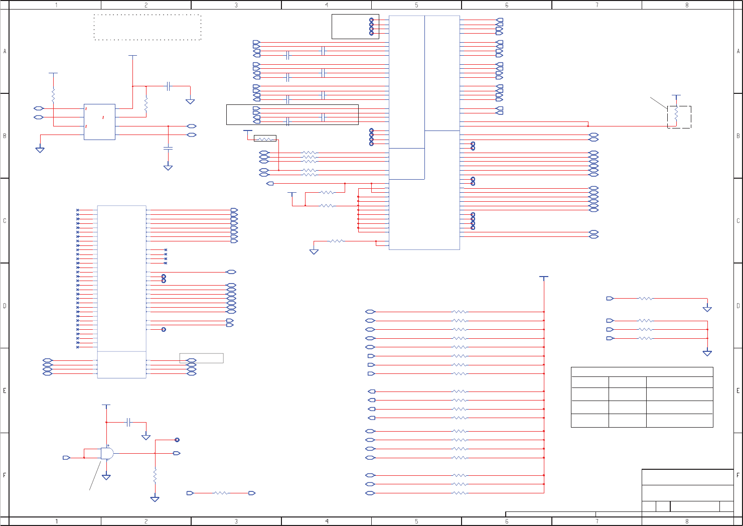Select the AND gate symbol
The image size is (743, 526).
tap(107, 453)
